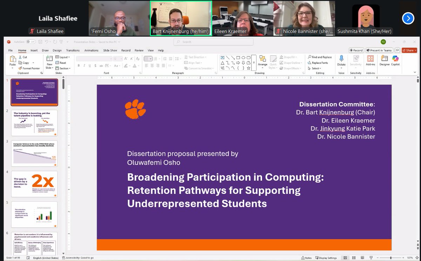Open the Add-ins icon
The height and width of the screenshot is (261, 421).
[370, 59]
